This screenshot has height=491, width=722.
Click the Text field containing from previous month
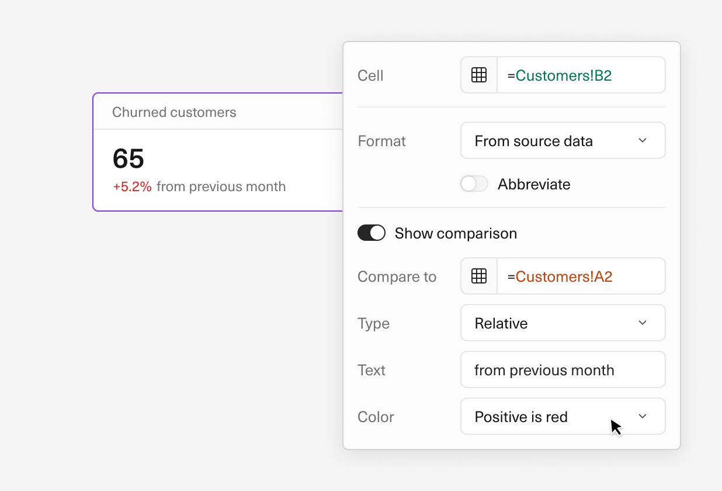click(563, 369)
